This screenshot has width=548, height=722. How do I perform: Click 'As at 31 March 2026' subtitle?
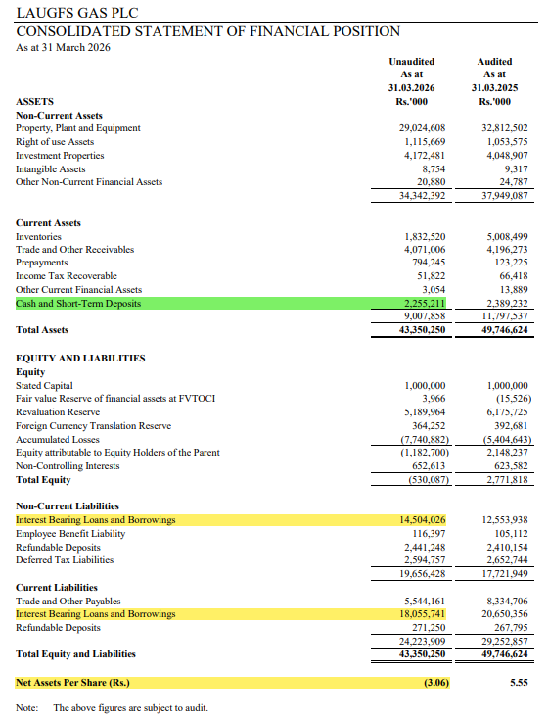click(63, 47)
